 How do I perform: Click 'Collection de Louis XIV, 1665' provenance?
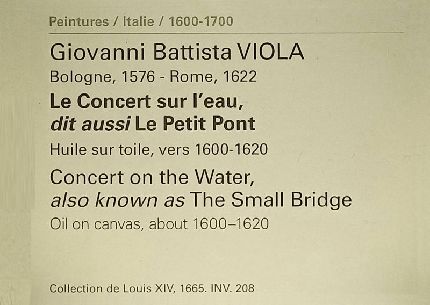[x=127, y=288]
